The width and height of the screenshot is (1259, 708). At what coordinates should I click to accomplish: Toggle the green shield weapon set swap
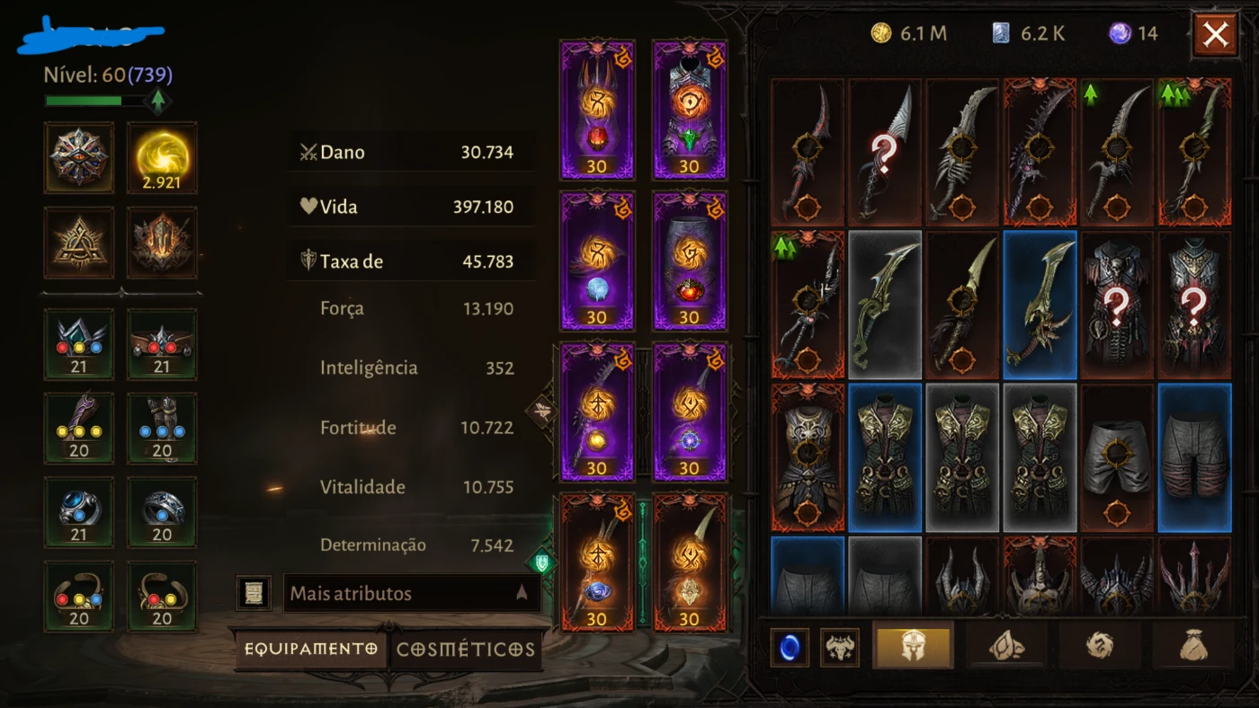(x=541, y=562)
